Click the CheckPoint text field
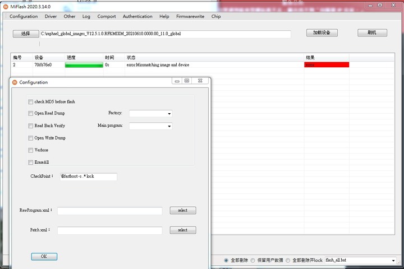Screen dimensions: 404x269 point(89,177)
